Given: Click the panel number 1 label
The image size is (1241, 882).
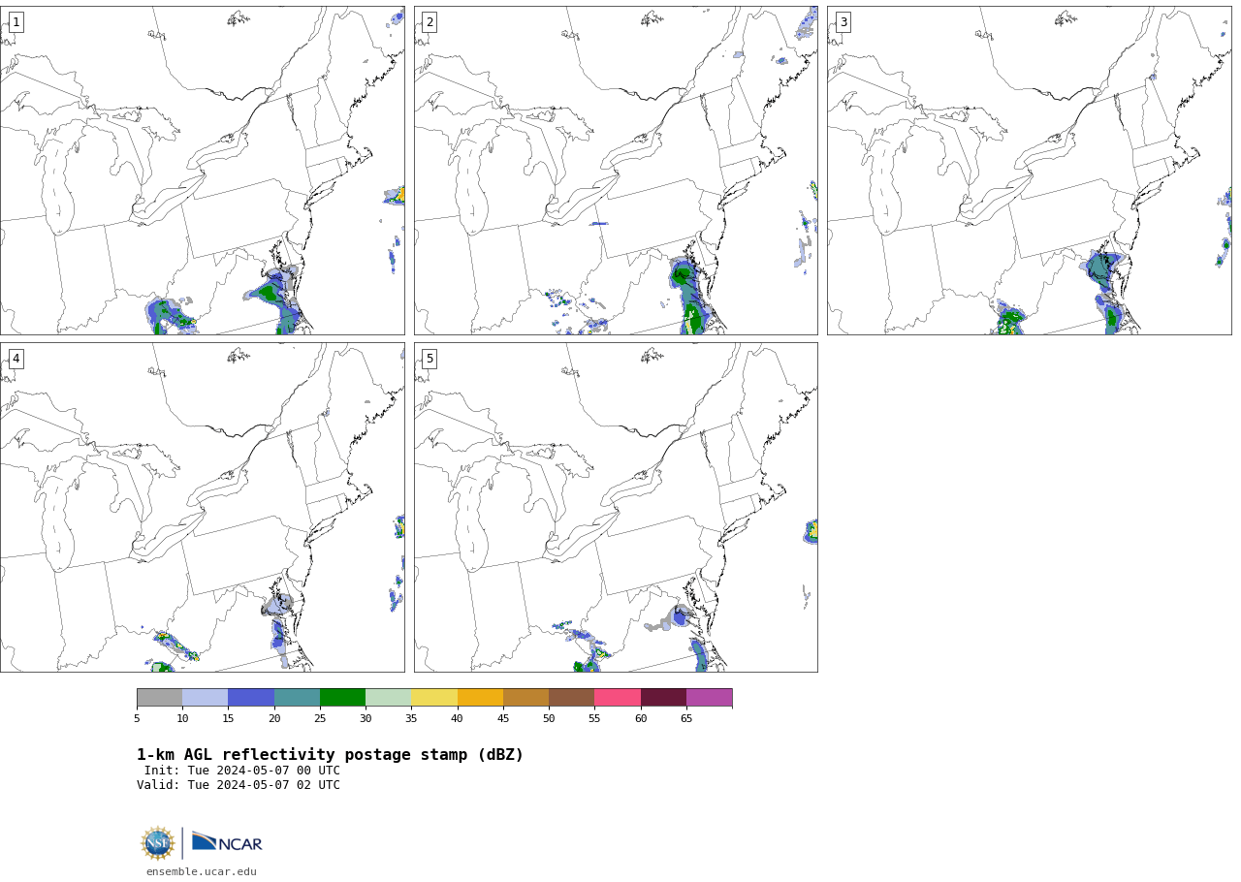Looking at the screenshot, I should [16, 22].
